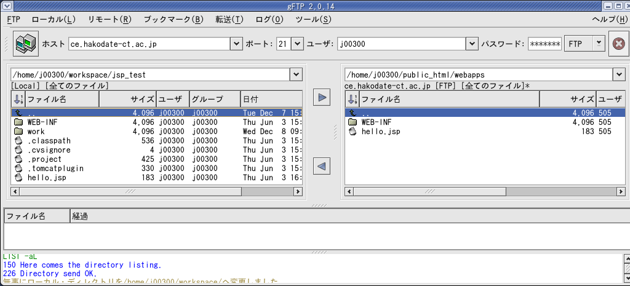Open the port number dropdown
The height and width of the screenshot is (286, 630).
tap(297, 44)
